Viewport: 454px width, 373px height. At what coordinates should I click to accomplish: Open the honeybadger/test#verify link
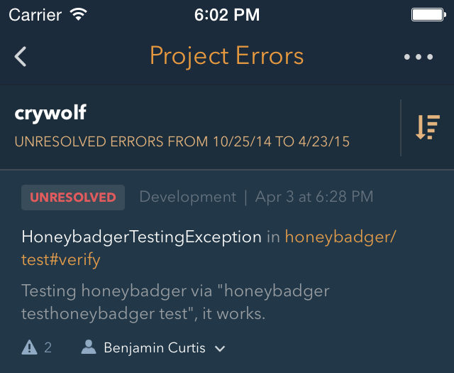[x=339, y=237]
